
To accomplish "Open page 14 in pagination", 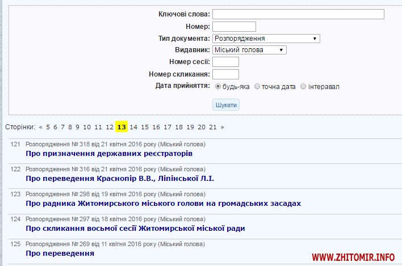I will [133, 127].
